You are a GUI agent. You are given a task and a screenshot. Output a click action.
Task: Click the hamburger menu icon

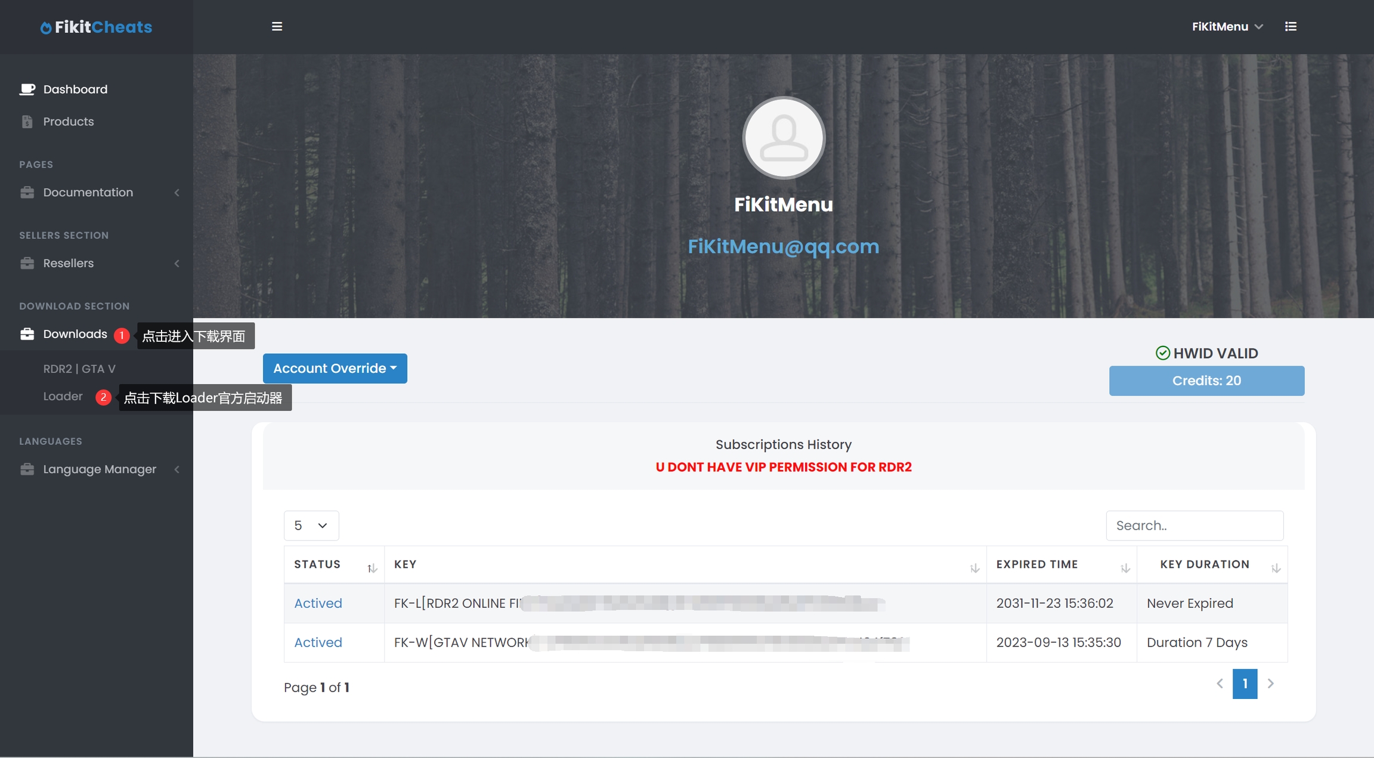(x=277, y=26)
